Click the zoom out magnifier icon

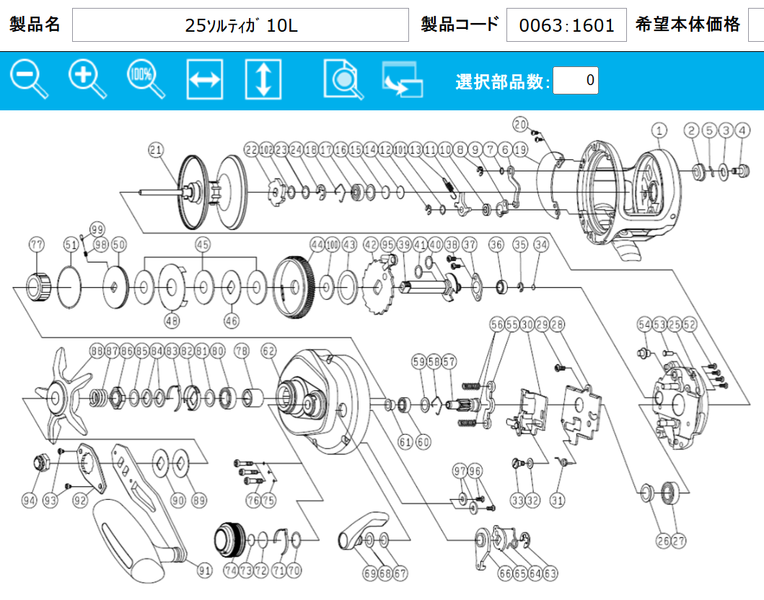[28, 80]
